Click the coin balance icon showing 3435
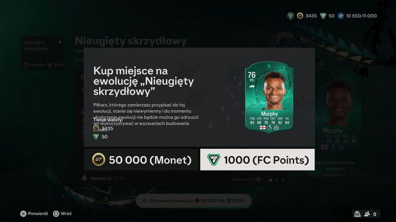 [x=300, y=16]
